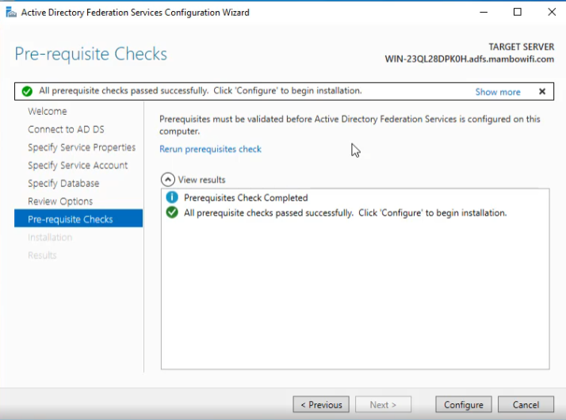Click the disabled Installation step
This screenshot has height=420, width=566.
[50, 238]
